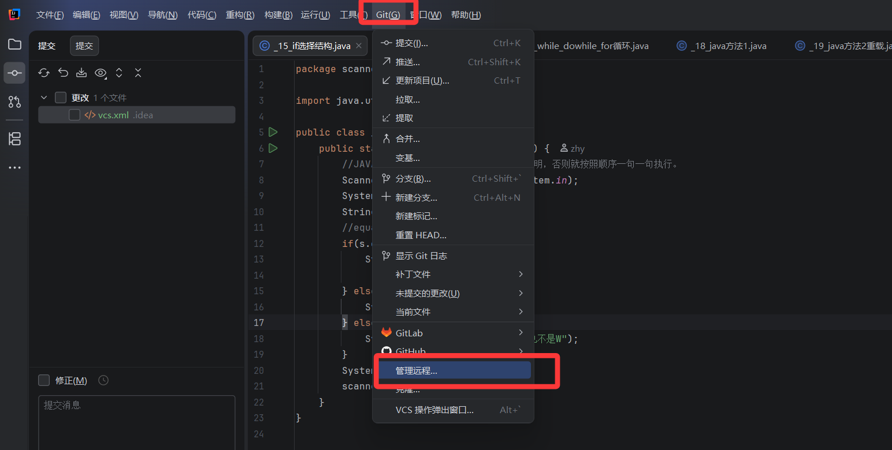Check the 更改 changes group checkbox
892x450 pixels.
point(61,97)
